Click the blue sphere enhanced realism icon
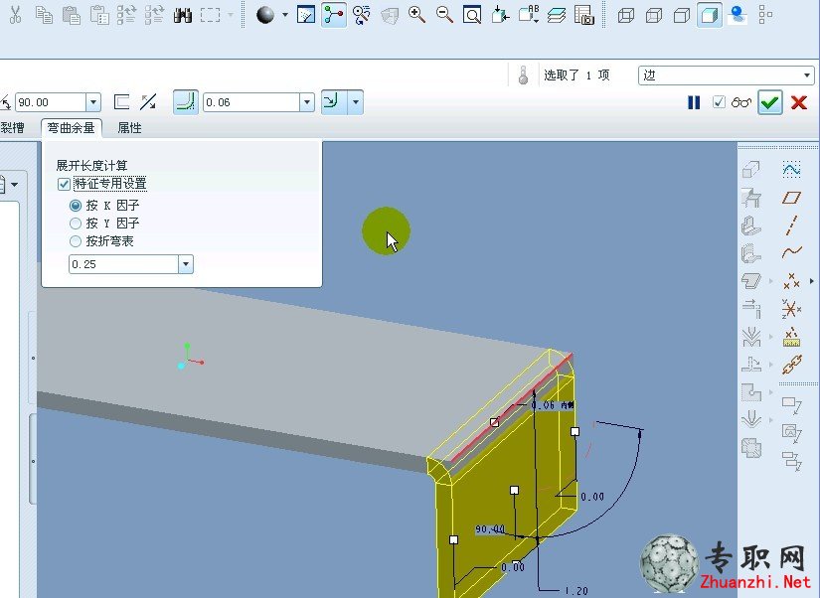 click(738, 15)
